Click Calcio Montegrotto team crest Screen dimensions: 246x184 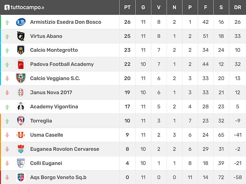21,50
